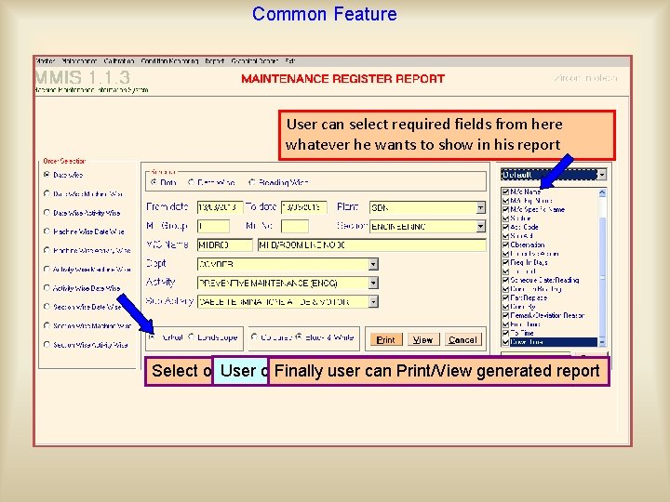Open the Report menu
The height and width of the screenshot is (502, 670).
pyautogui.click(x=215, y=61)
